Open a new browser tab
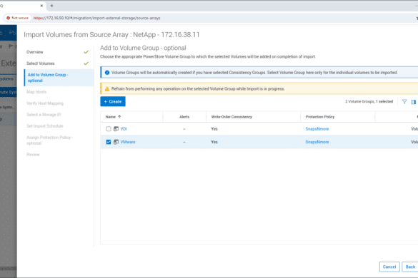This screenshot has height=278, width=418. click(51, 6)
